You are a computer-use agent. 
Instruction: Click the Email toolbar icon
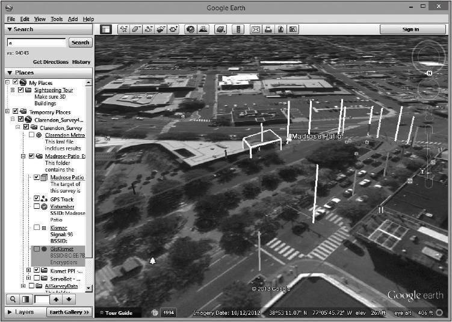click(255, 29)
